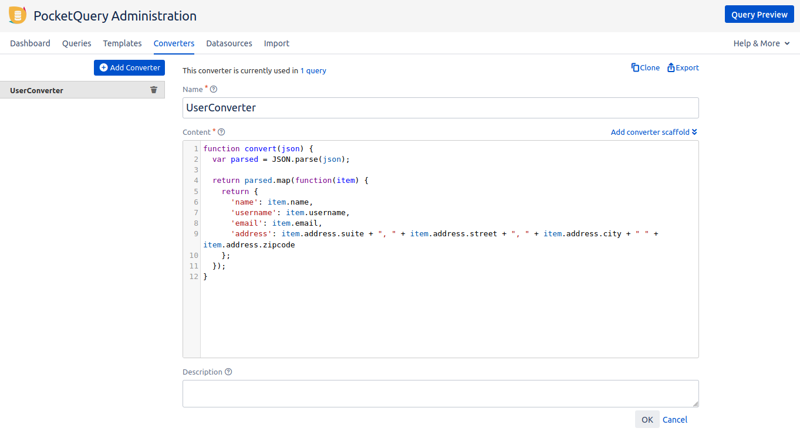Open the Datasources tab
Viewport: 800px width, 435px height.
point(229,43)
